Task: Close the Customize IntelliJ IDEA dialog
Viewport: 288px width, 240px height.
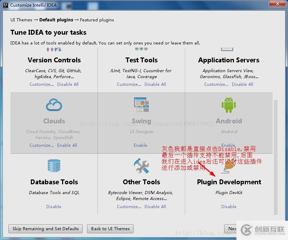Action: pyautogui.click(x=277, y=4)
